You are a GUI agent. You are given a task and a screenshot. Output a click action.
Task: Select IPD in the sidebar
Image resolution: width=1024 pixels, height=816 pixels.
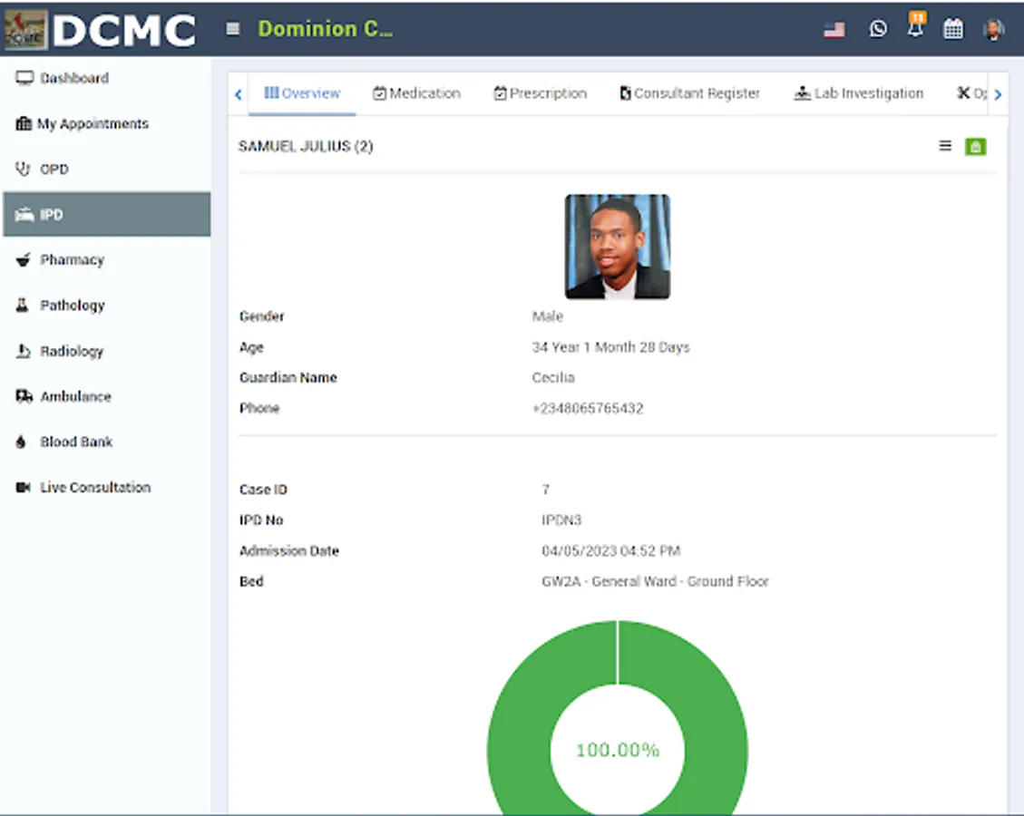(x=106, y=214)
